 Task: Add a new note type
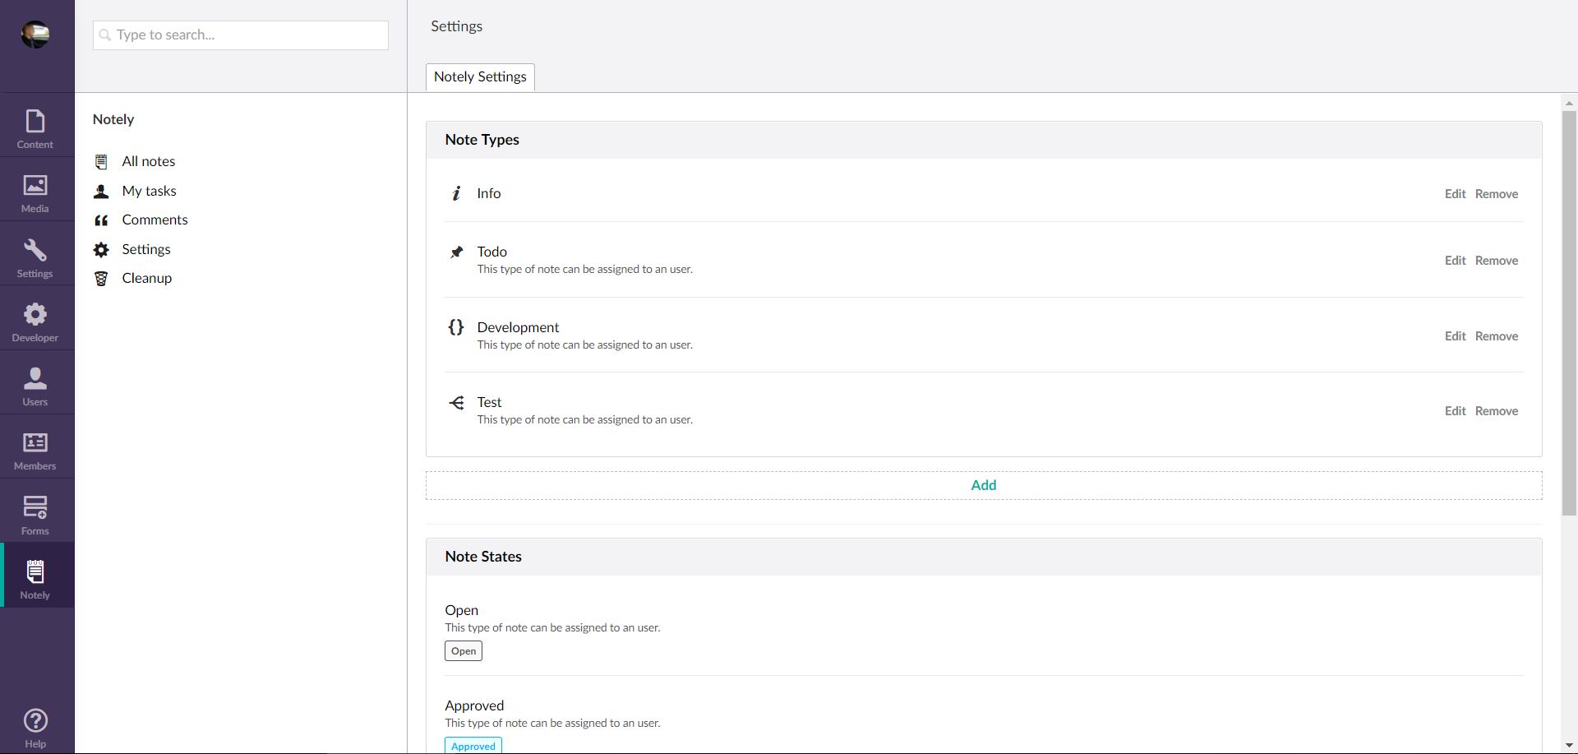984,485
